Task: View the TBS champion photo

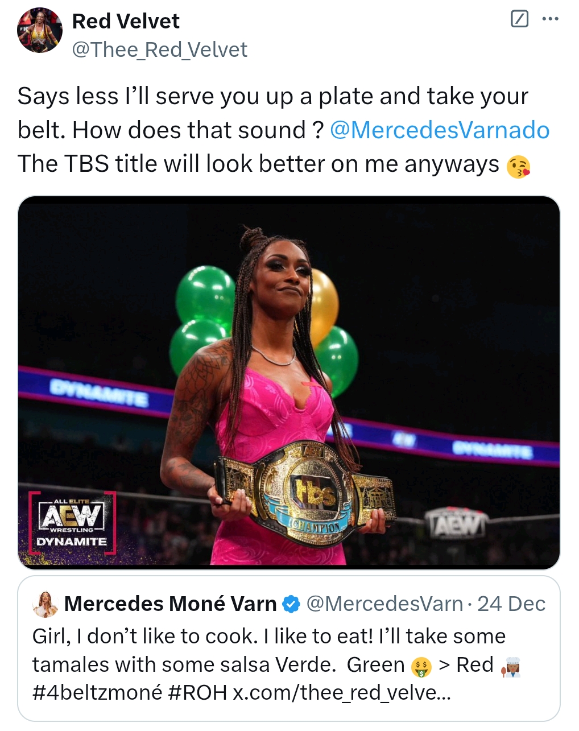Action: [x=289, y=382]
